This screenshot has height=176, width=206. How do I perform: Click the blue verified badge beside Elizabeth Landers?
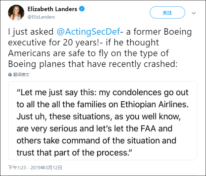[x=81, y=9]
